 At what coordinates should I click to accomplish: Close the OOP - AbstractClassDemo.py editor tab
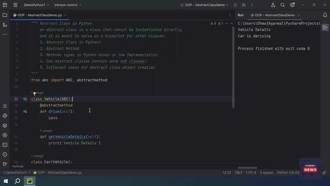65,15
